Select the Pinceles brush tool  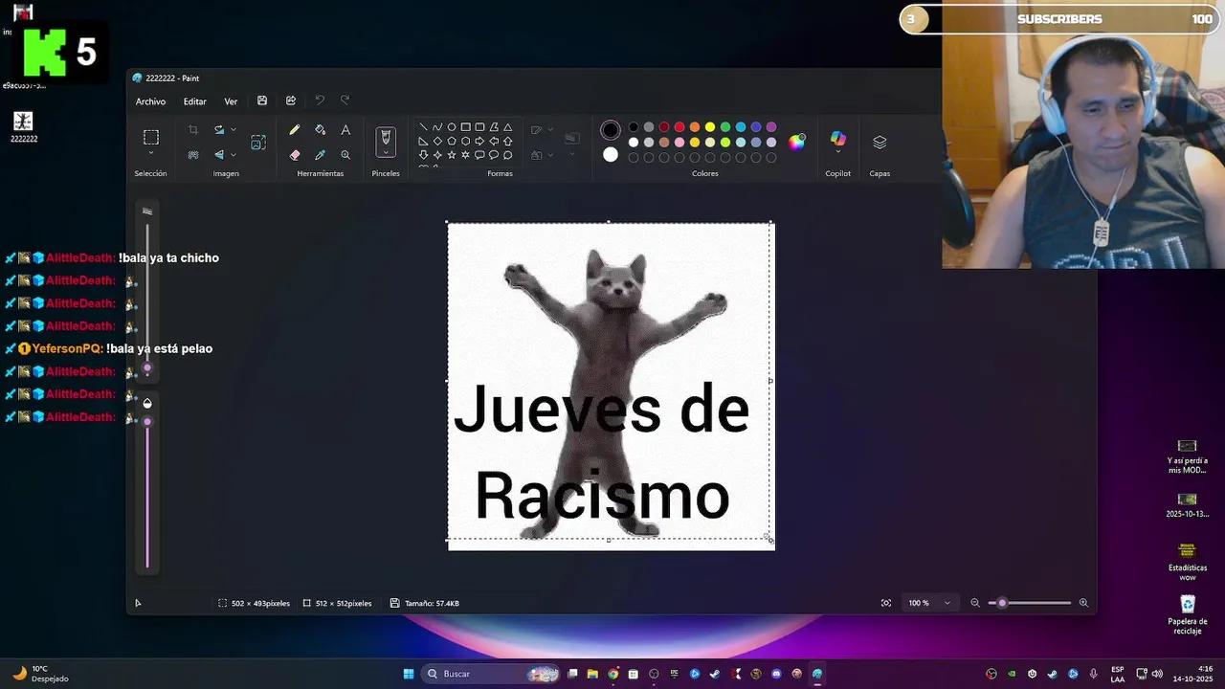[x=386, y=138]
